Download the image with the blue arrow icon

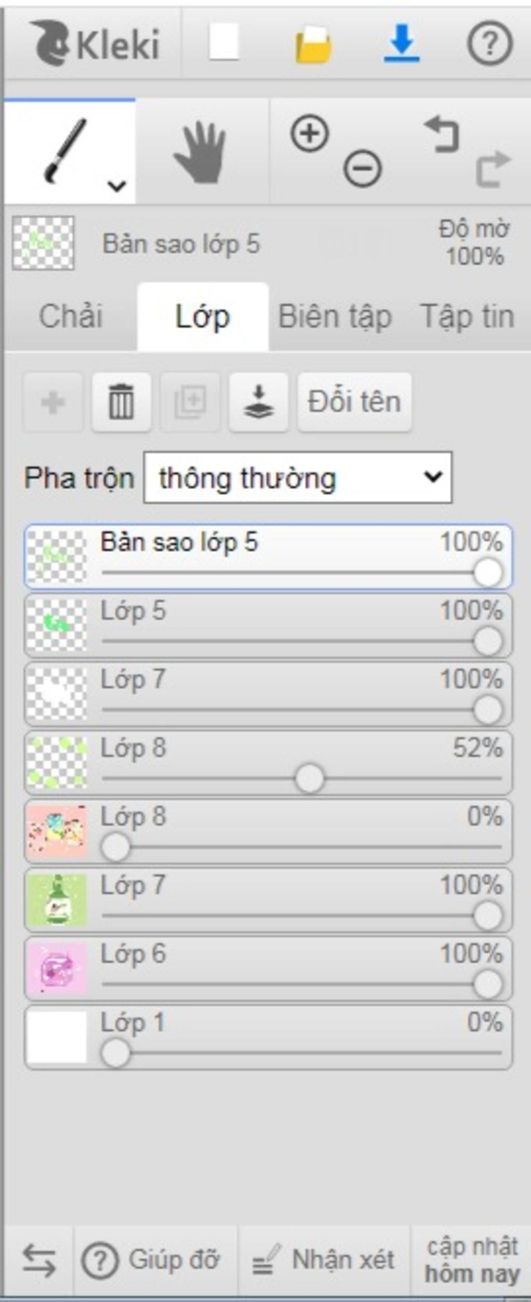click(401, 44)
